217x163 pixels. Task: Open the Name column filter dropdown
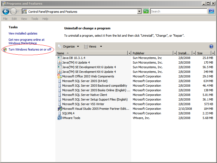click(129, 53)
